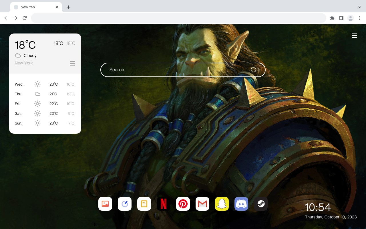366x229 pixels.
Task: Click the Cloudy condition label
Action: tap(30, 56)
